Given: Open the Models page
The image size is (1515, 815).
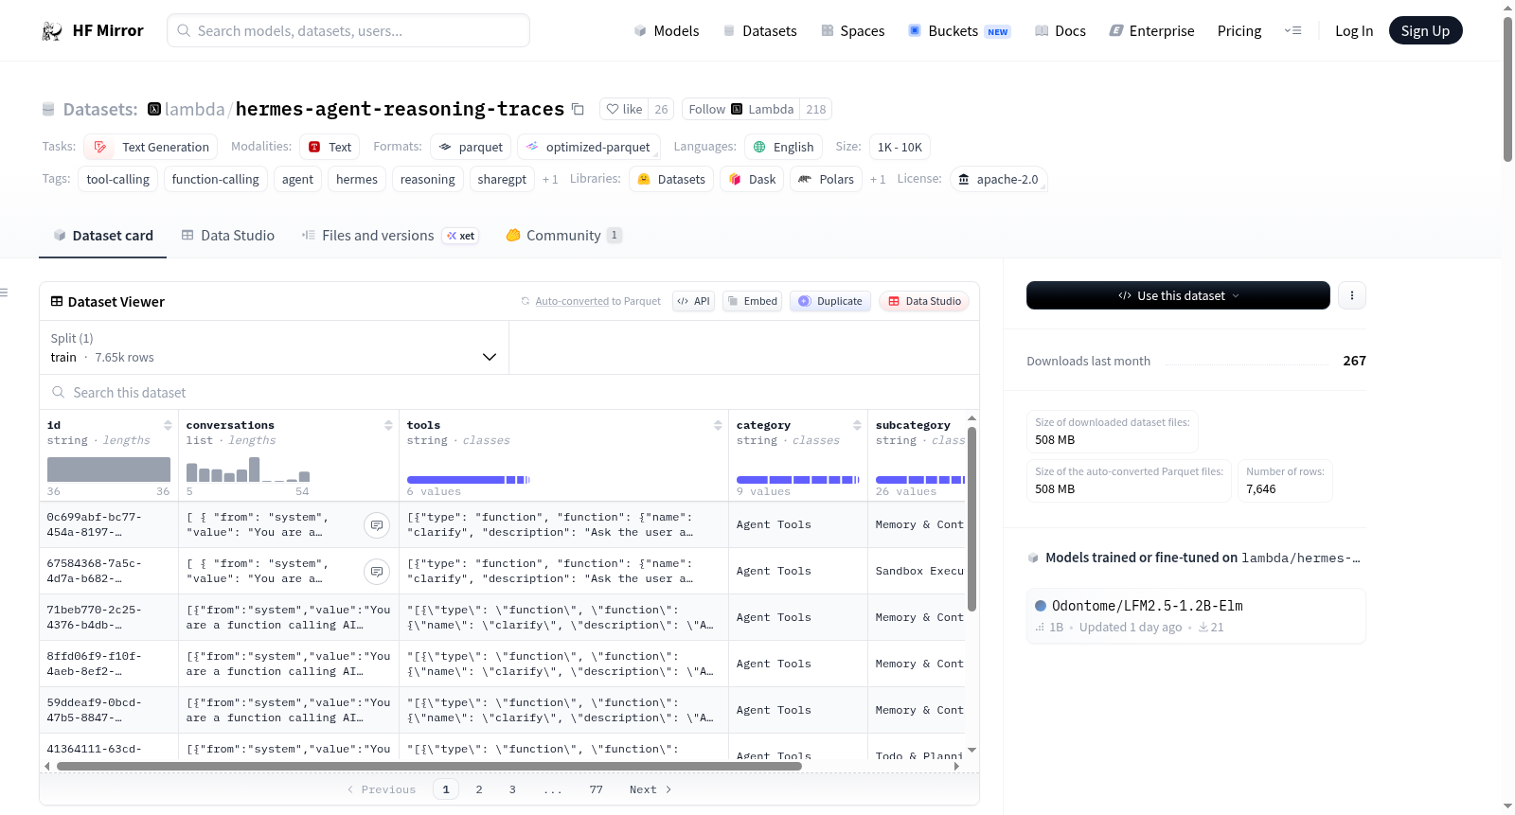Looking at the screenshot, I should [x=667, y=31].
